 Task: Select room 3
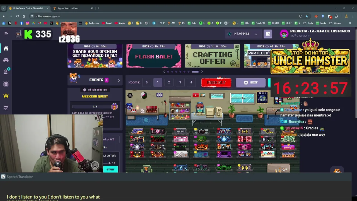pyautogui.click(x=180, y=82)
